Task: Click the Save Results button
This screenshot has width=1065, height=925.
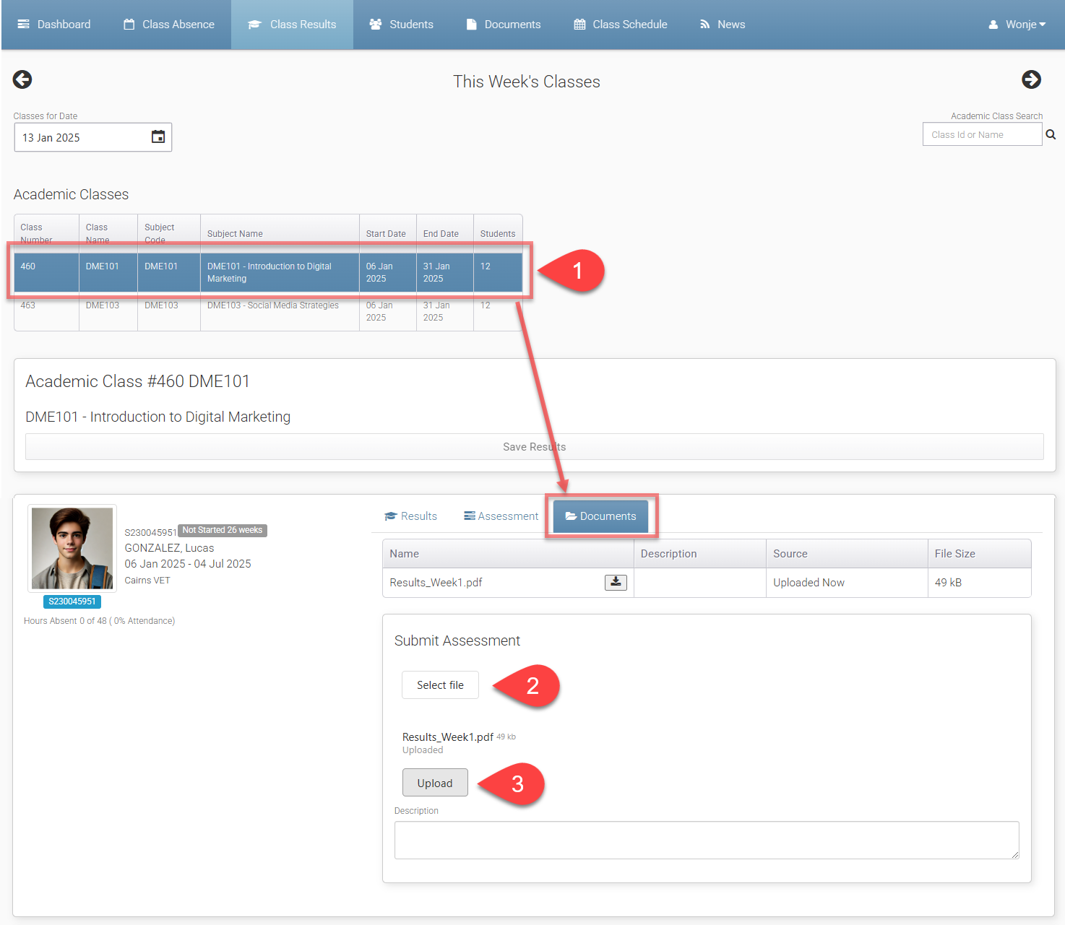Action: point(534,447)
